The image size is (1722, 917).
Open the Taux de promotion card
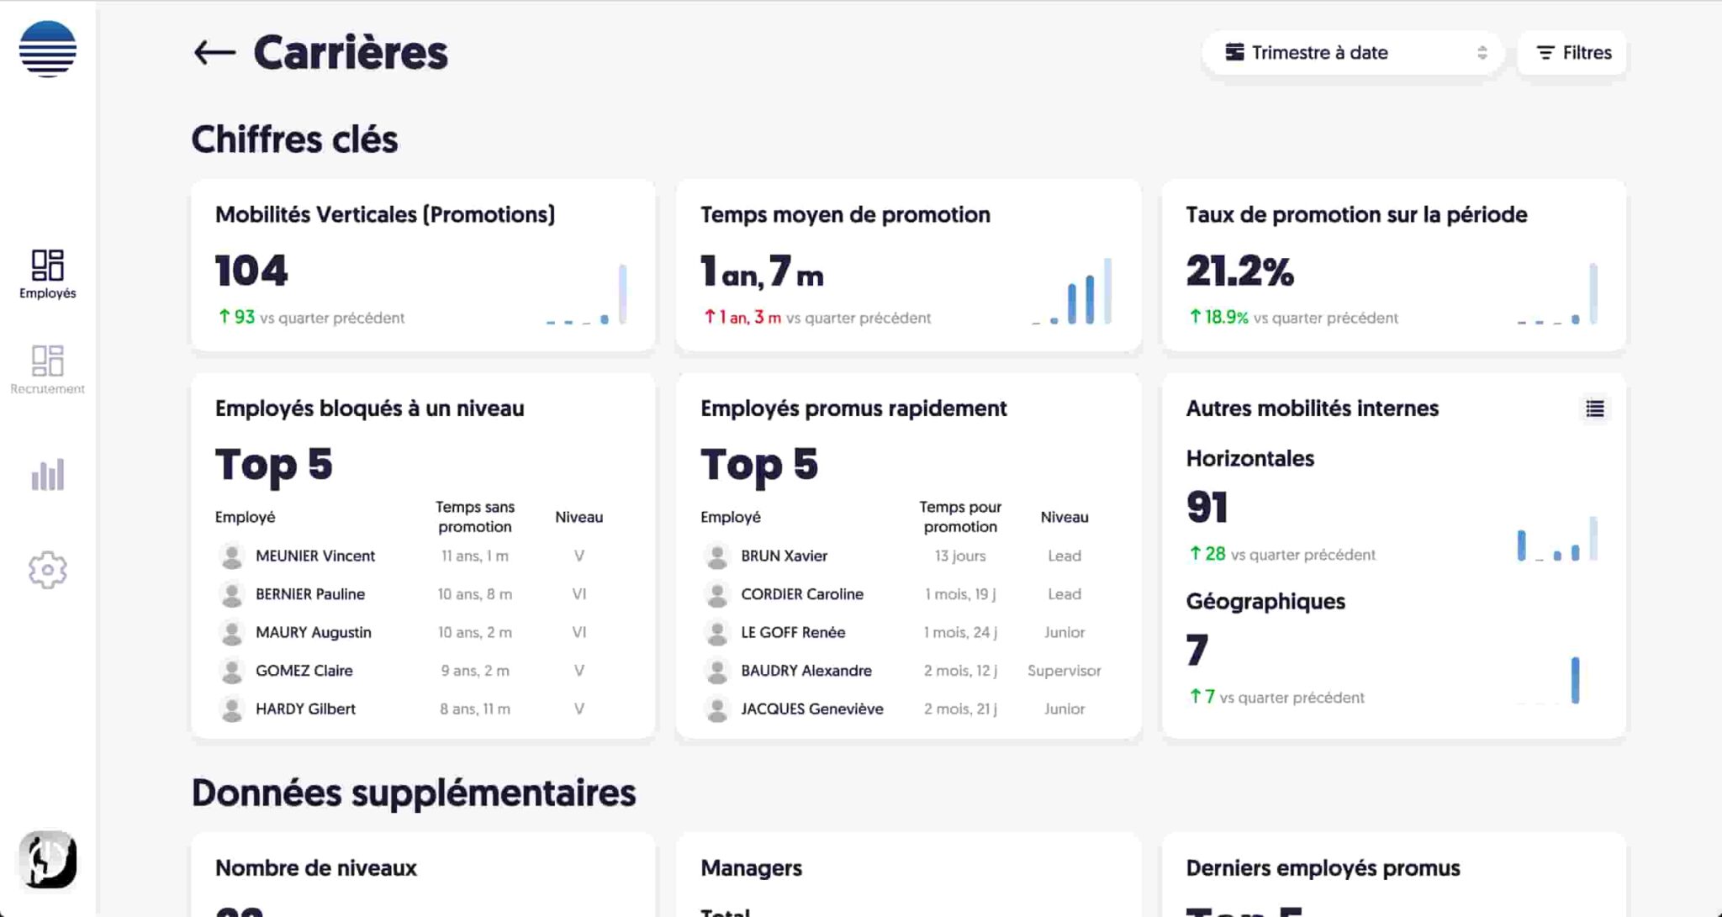coord(1355,215)
